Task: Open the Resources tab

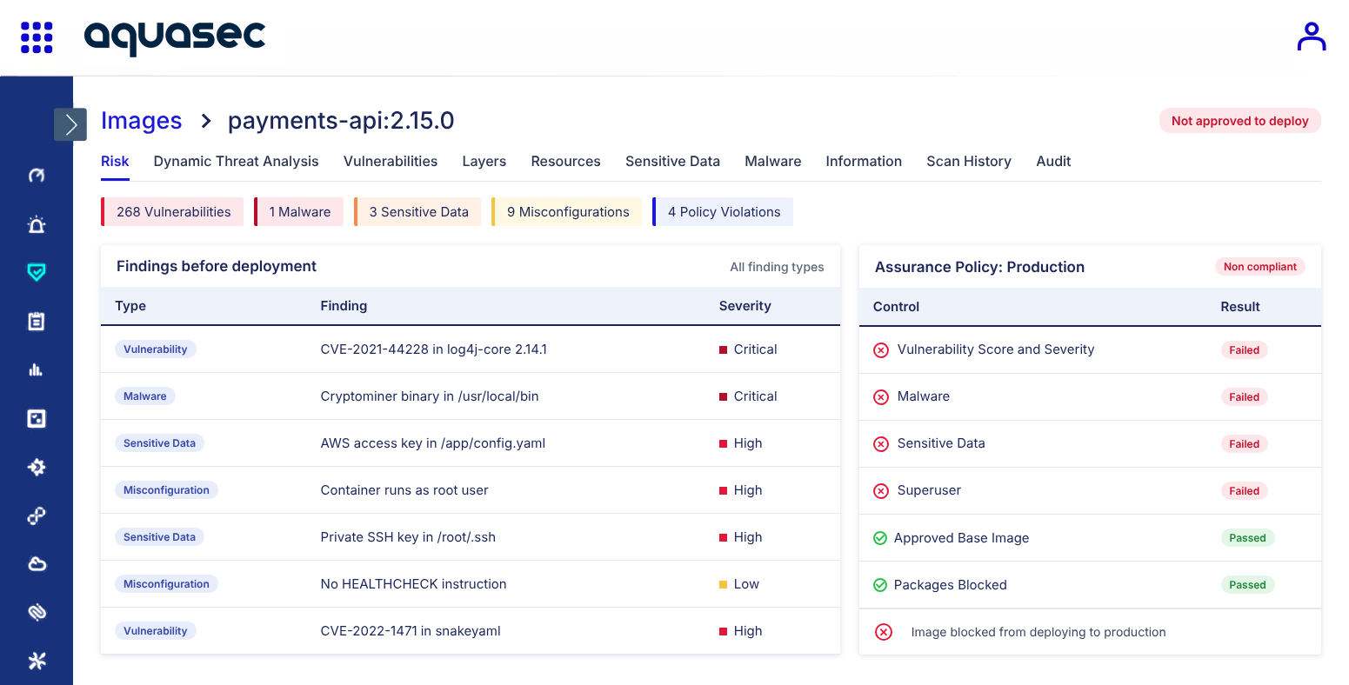Action: (x=566, y=162)
